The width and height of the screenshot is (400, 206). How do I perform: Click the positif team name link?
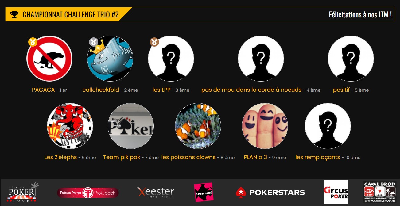coord(341,90)
